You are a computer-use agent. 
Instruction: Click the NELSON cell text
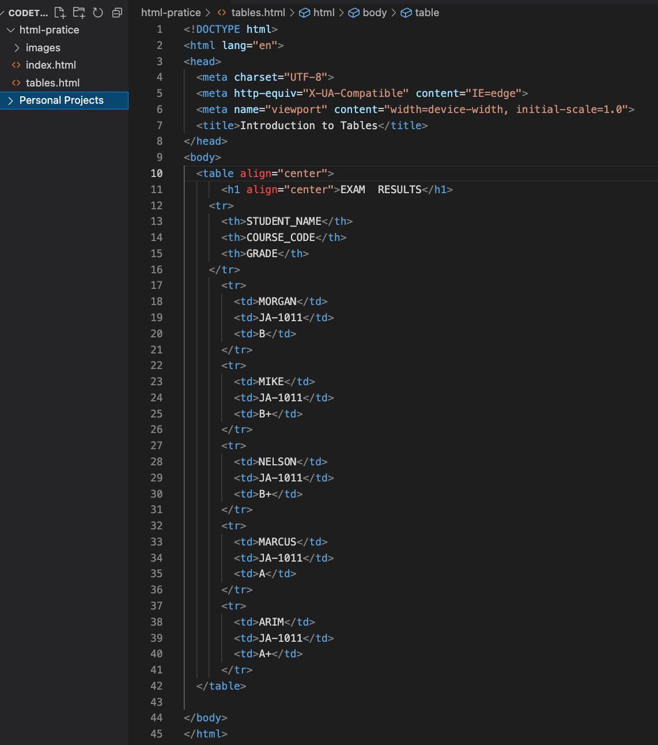coord(277,461)
